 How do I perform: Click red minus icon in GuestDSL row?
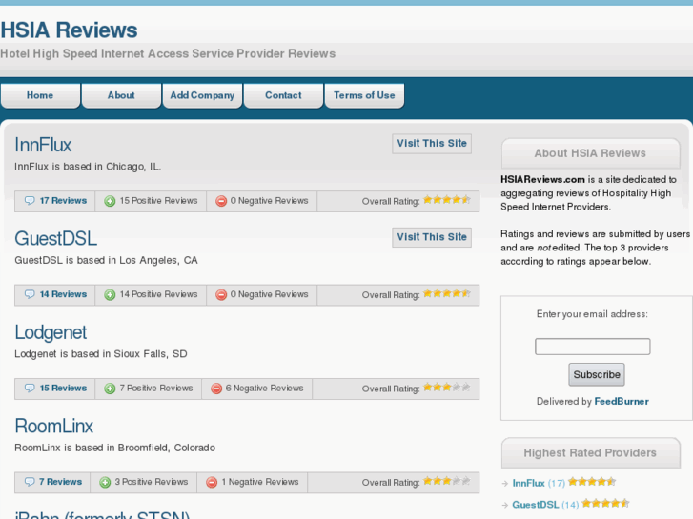coord(221,294)
